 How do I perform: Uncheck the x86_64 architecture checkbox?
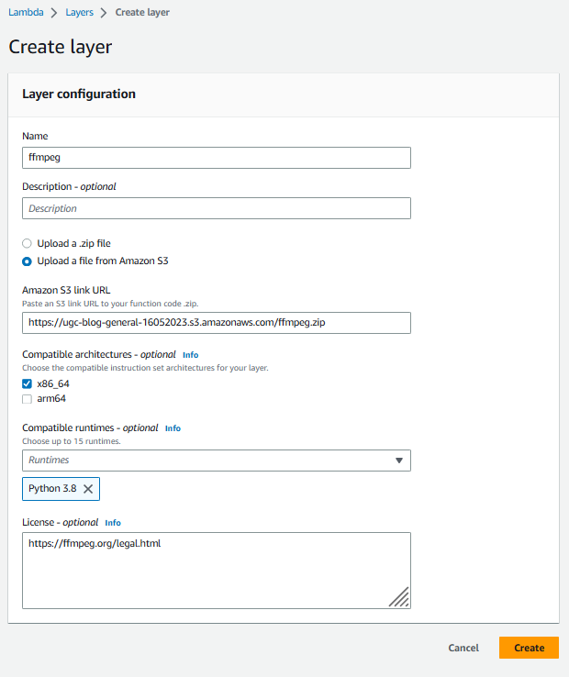(x=27, y=383)
